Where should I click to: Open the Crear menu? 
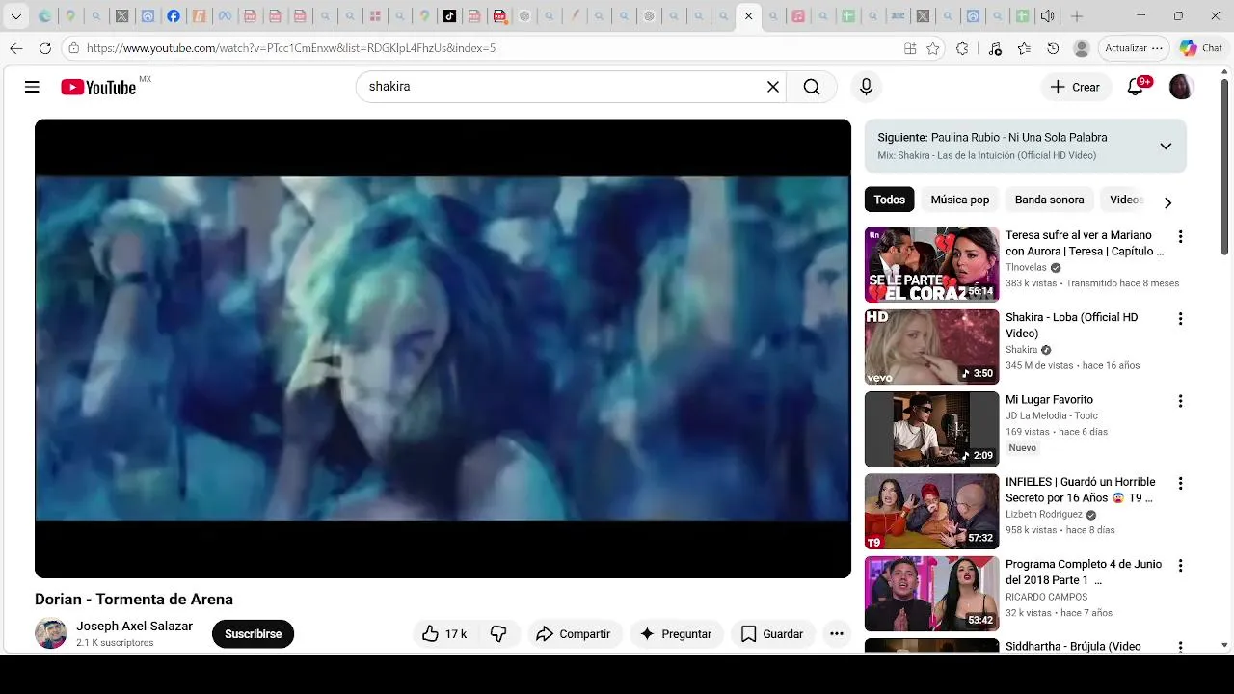pyautogui.click(x=1076, y=87)
